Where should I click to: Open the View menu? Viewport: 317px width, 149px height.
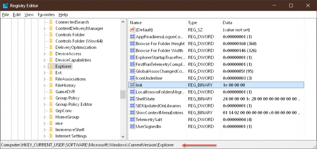click(29, 15)
